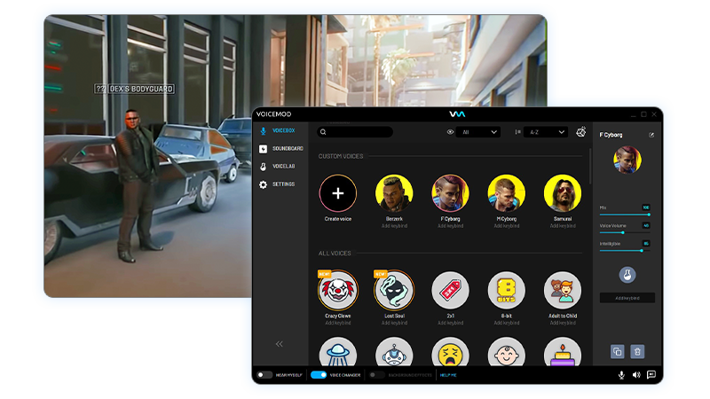
Task: Click the voice list scrollbar
Action: pos(590,166)
